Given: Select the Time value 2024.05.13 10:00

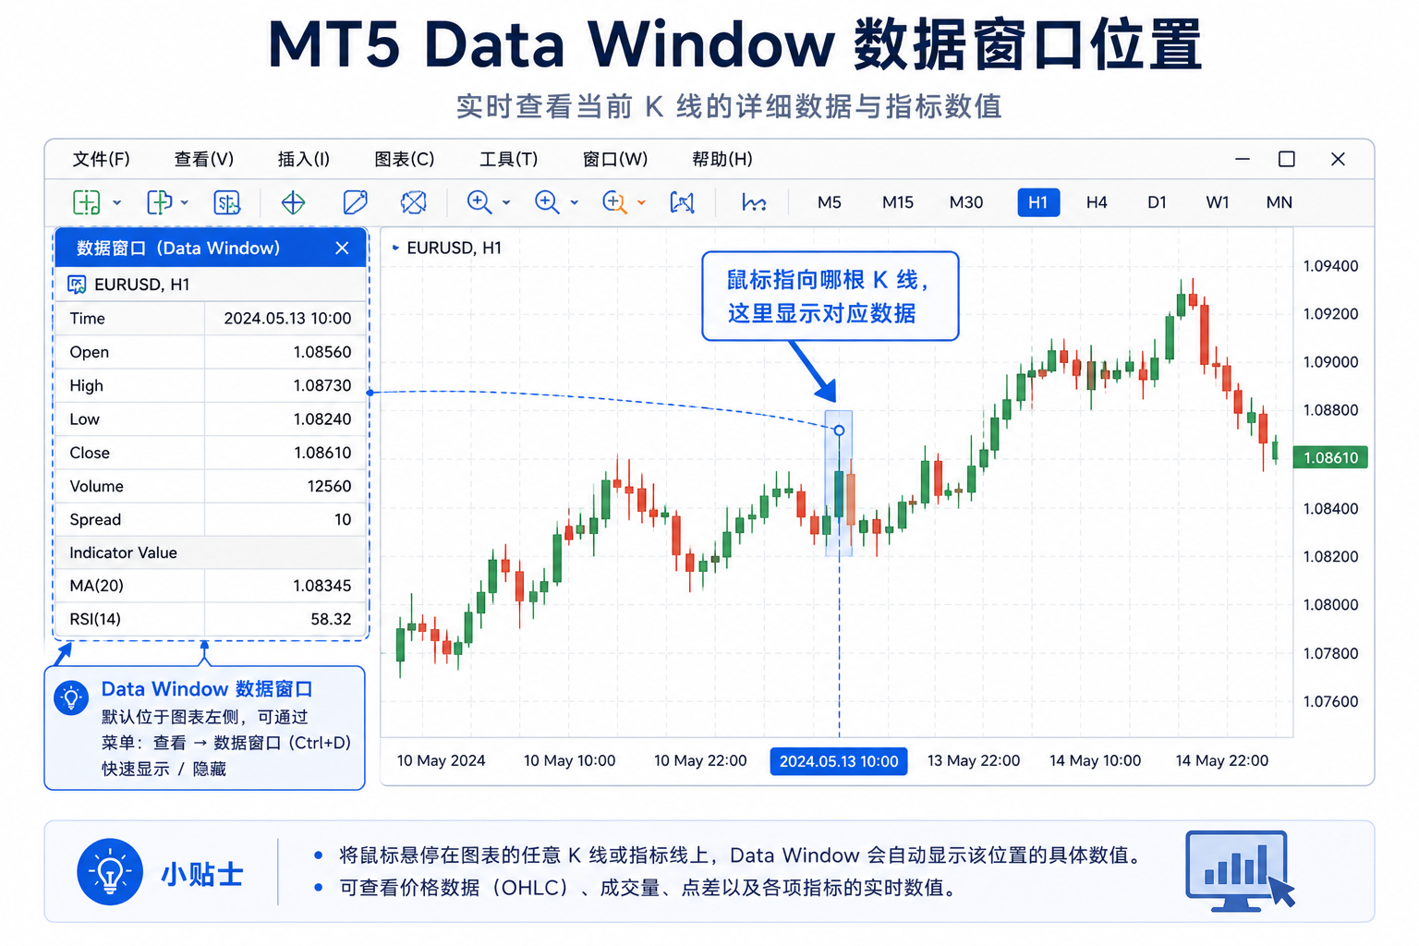Looking at the screenshot, I should 287,319.
